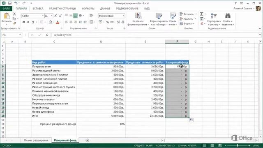Click the Increase Decimal icon

pyautogui.click(x=118, y=22)
